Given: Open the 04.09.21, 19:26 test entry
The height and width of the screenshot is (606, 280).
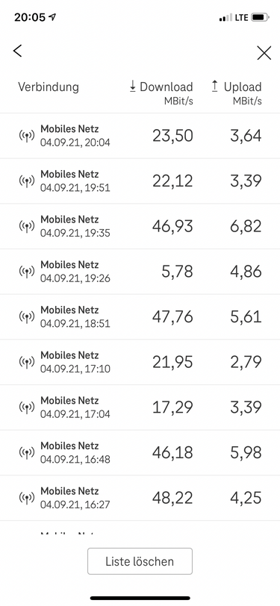Looking at the screenshot, I should 140,272.
